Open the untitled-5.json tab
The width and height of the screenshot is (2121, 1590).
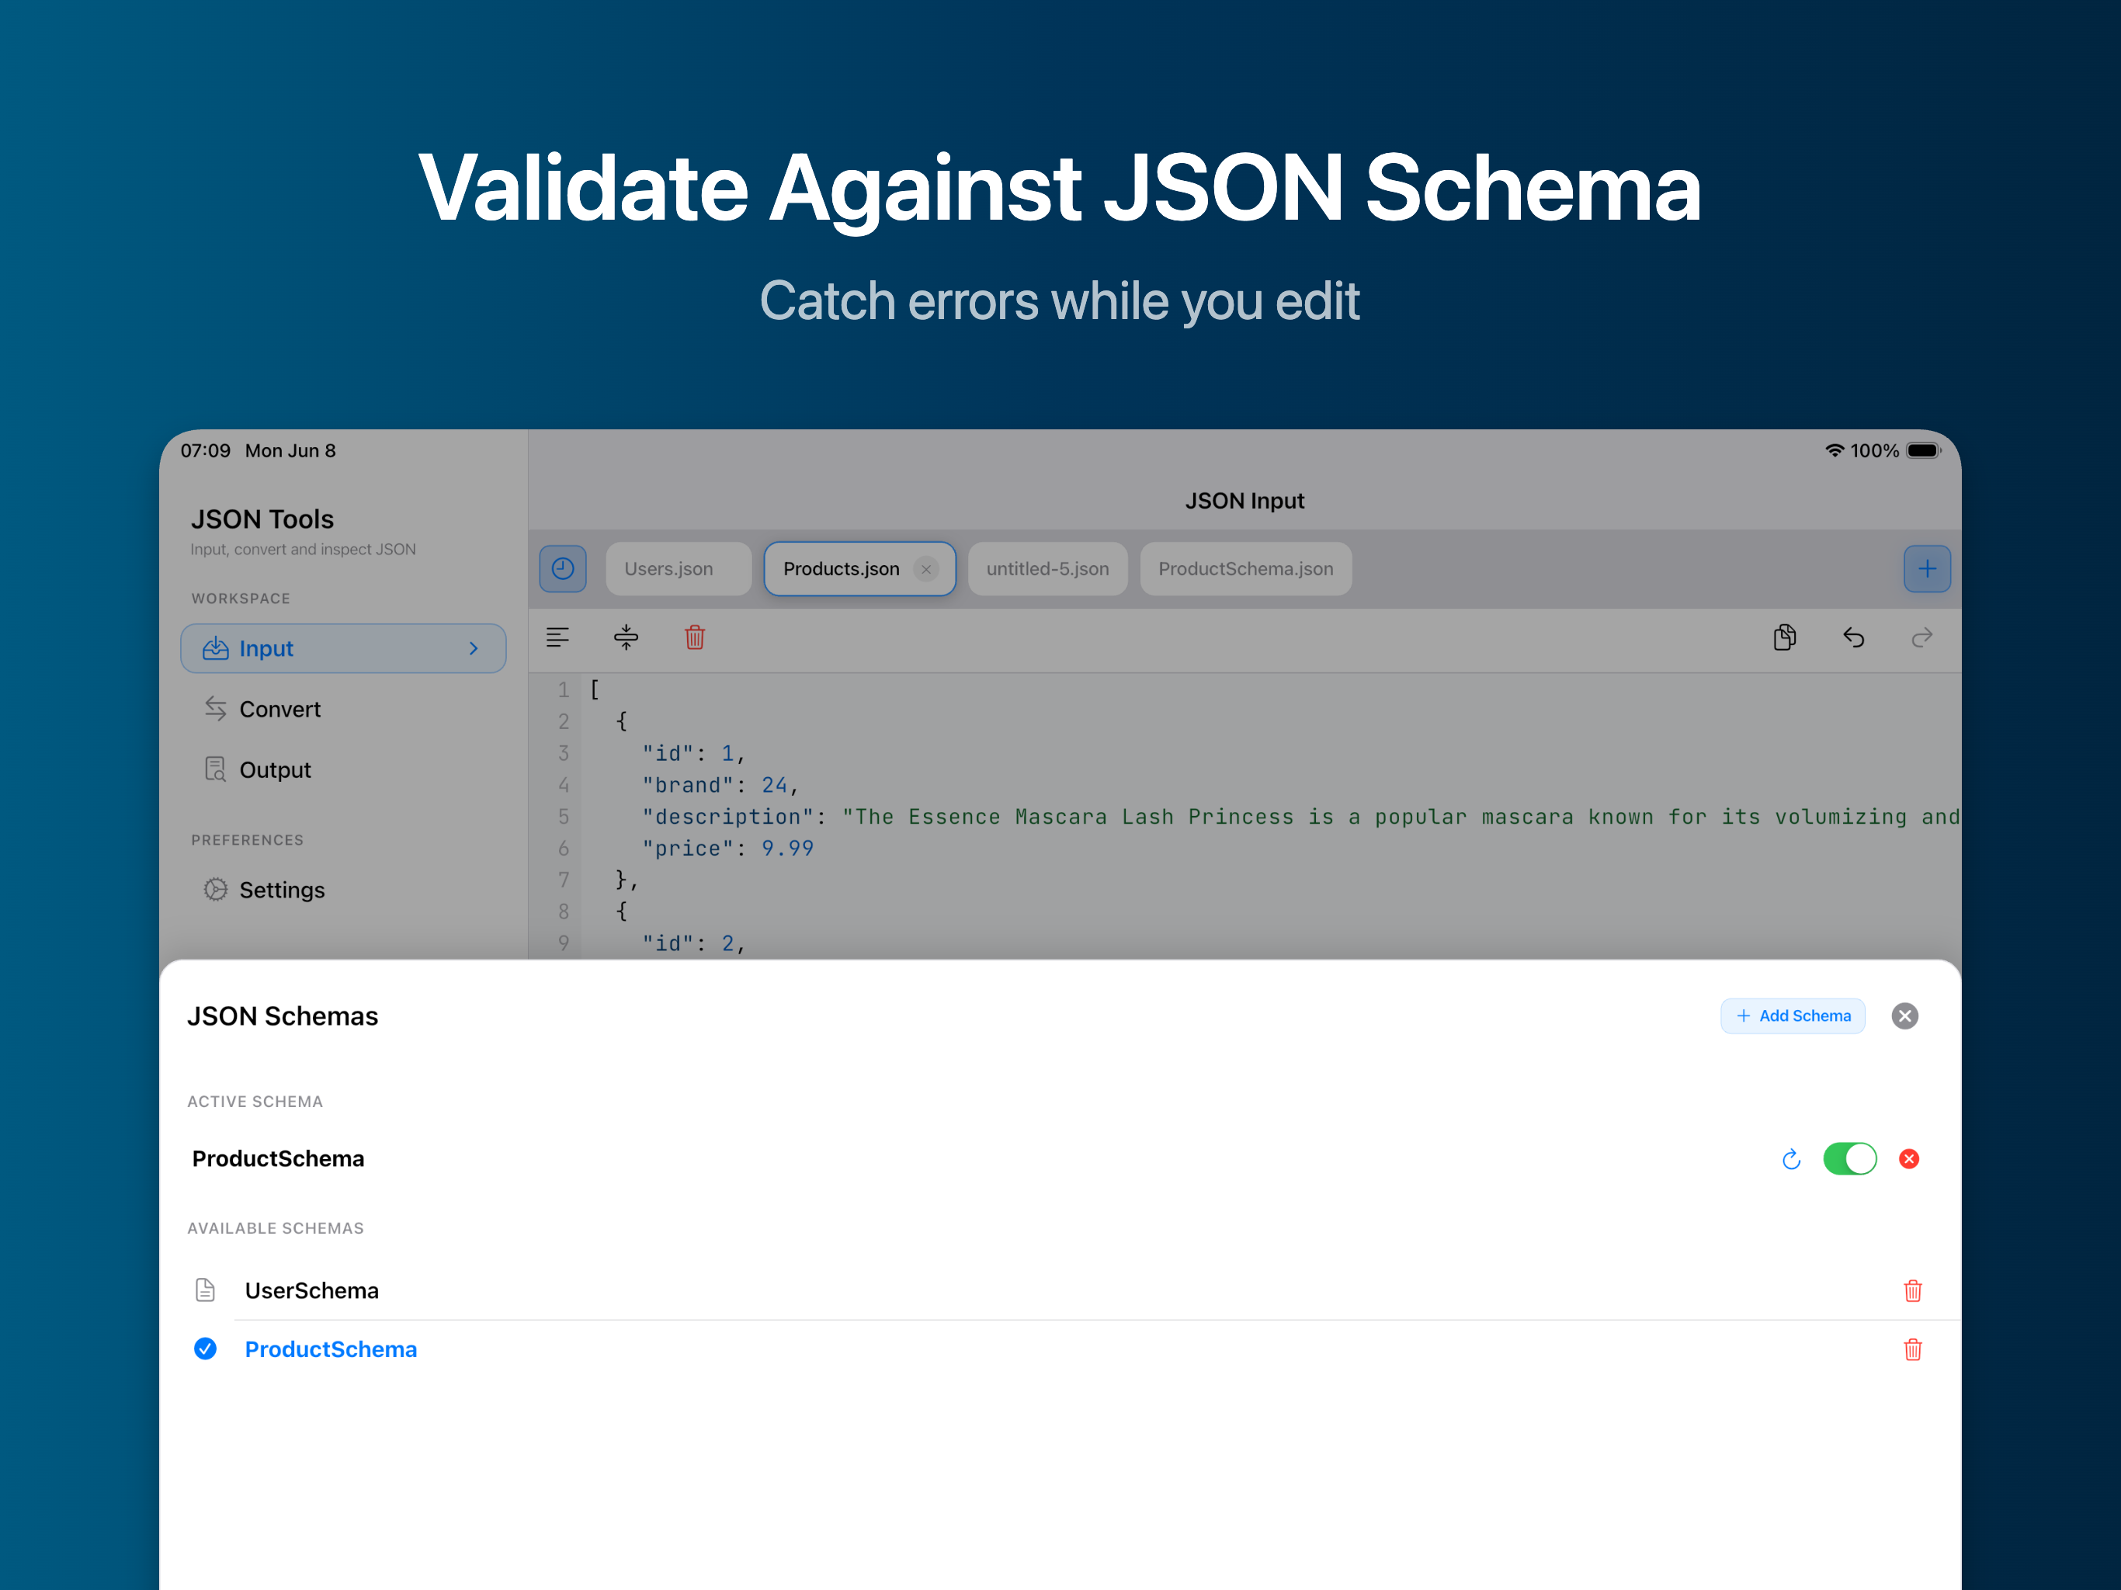[x=1047, y=568]
